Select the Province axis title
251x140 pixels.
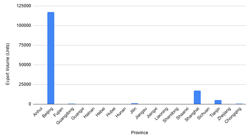pyautogui.click(x=140, y=133)
